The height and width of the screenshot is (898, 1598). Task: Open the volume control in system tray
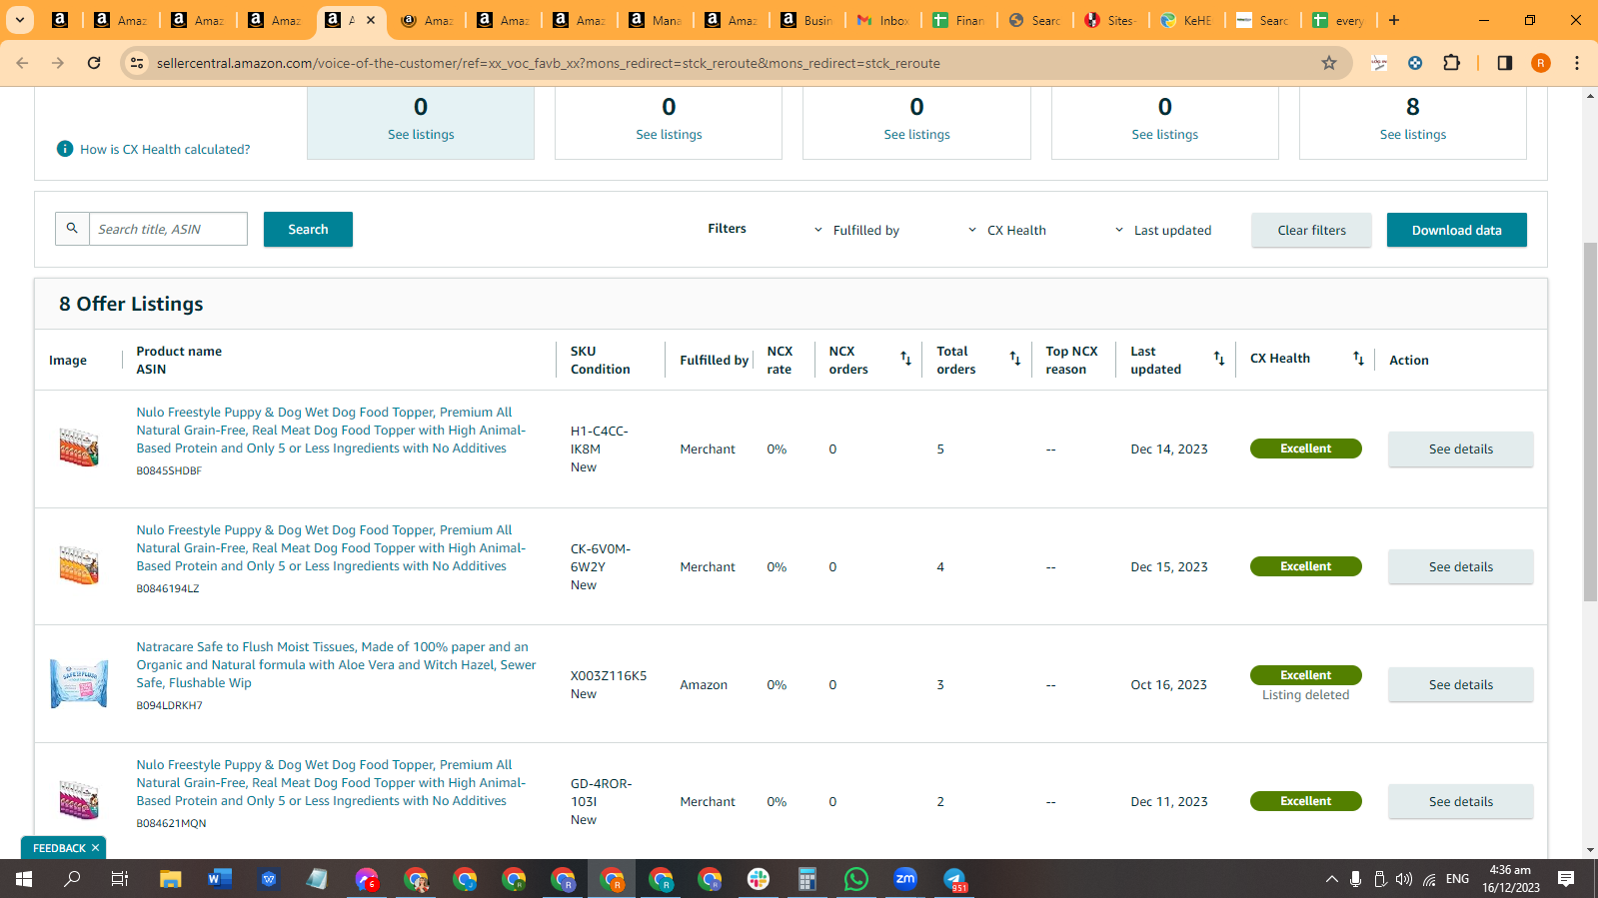(x=1404, y=879)
